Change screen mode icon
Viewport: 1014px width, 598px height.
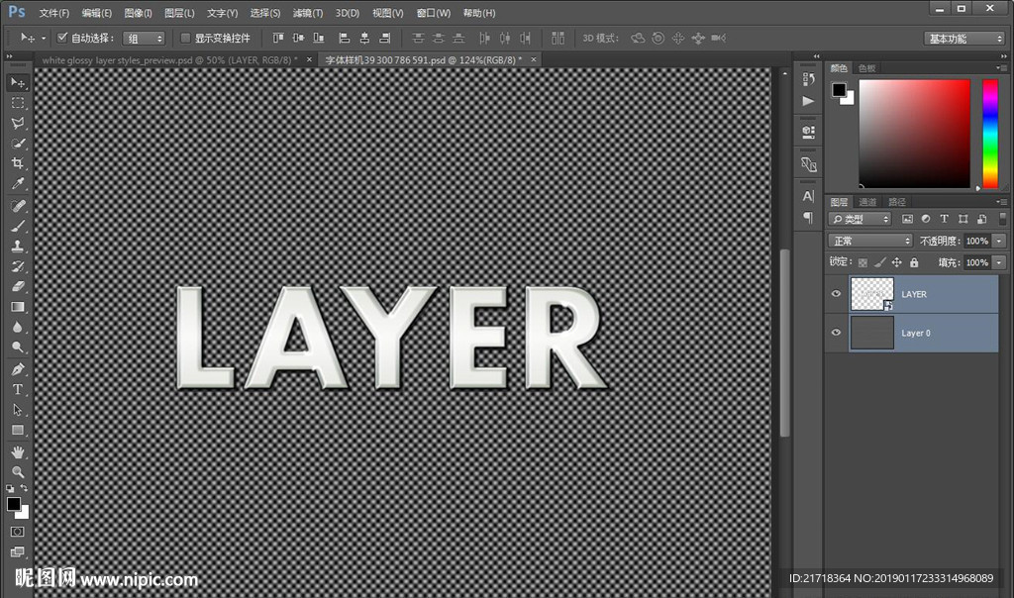[x=18, y=551]
